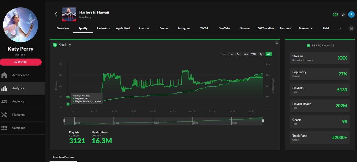Set chart zoom to YTD
Image resolution: width=357 pixels, height=162 pixels.
(253, 54)
